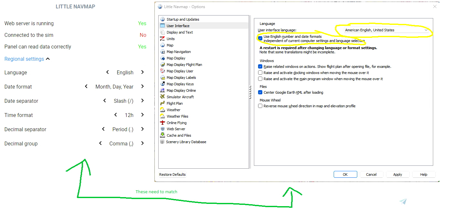Uncheck Center Google Earth KML after loading
The height and width of the screenshot is (211, 450).
(x=260, y=92)
